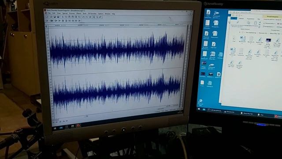Open the Windows Start button on left monitor
This screenshot has width=282, height=159.
(55, 128)
